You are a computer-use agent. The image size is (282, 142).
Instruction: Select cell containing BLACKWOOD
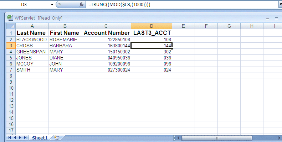click(32, 40)
